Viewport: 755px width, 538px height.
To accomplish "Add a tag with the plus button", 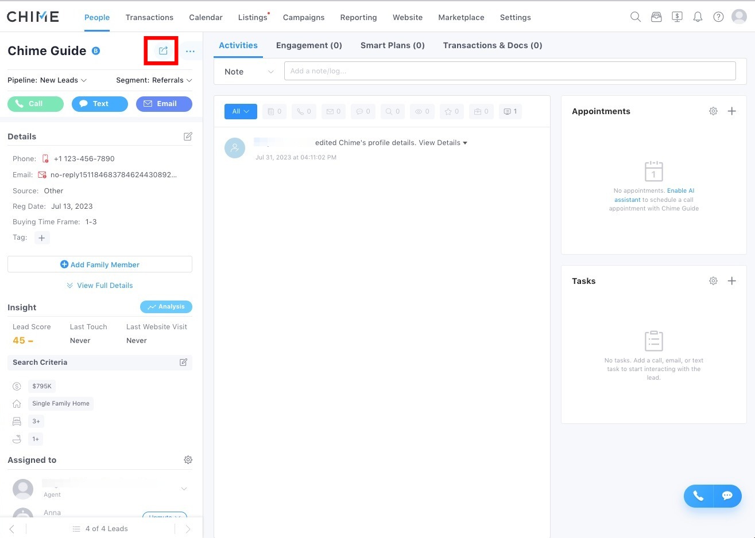I will click(42, 238).
